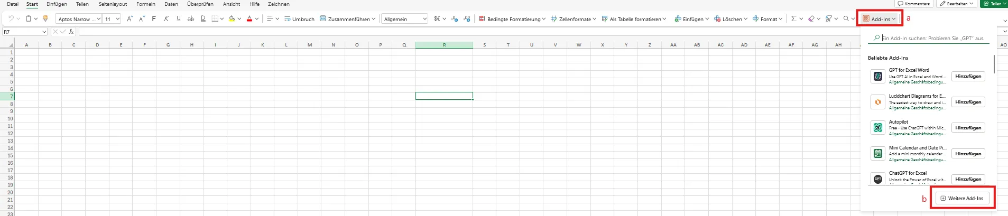Click the Format cells icon
Screen dimensions: 1008x216
coord(756,18)
